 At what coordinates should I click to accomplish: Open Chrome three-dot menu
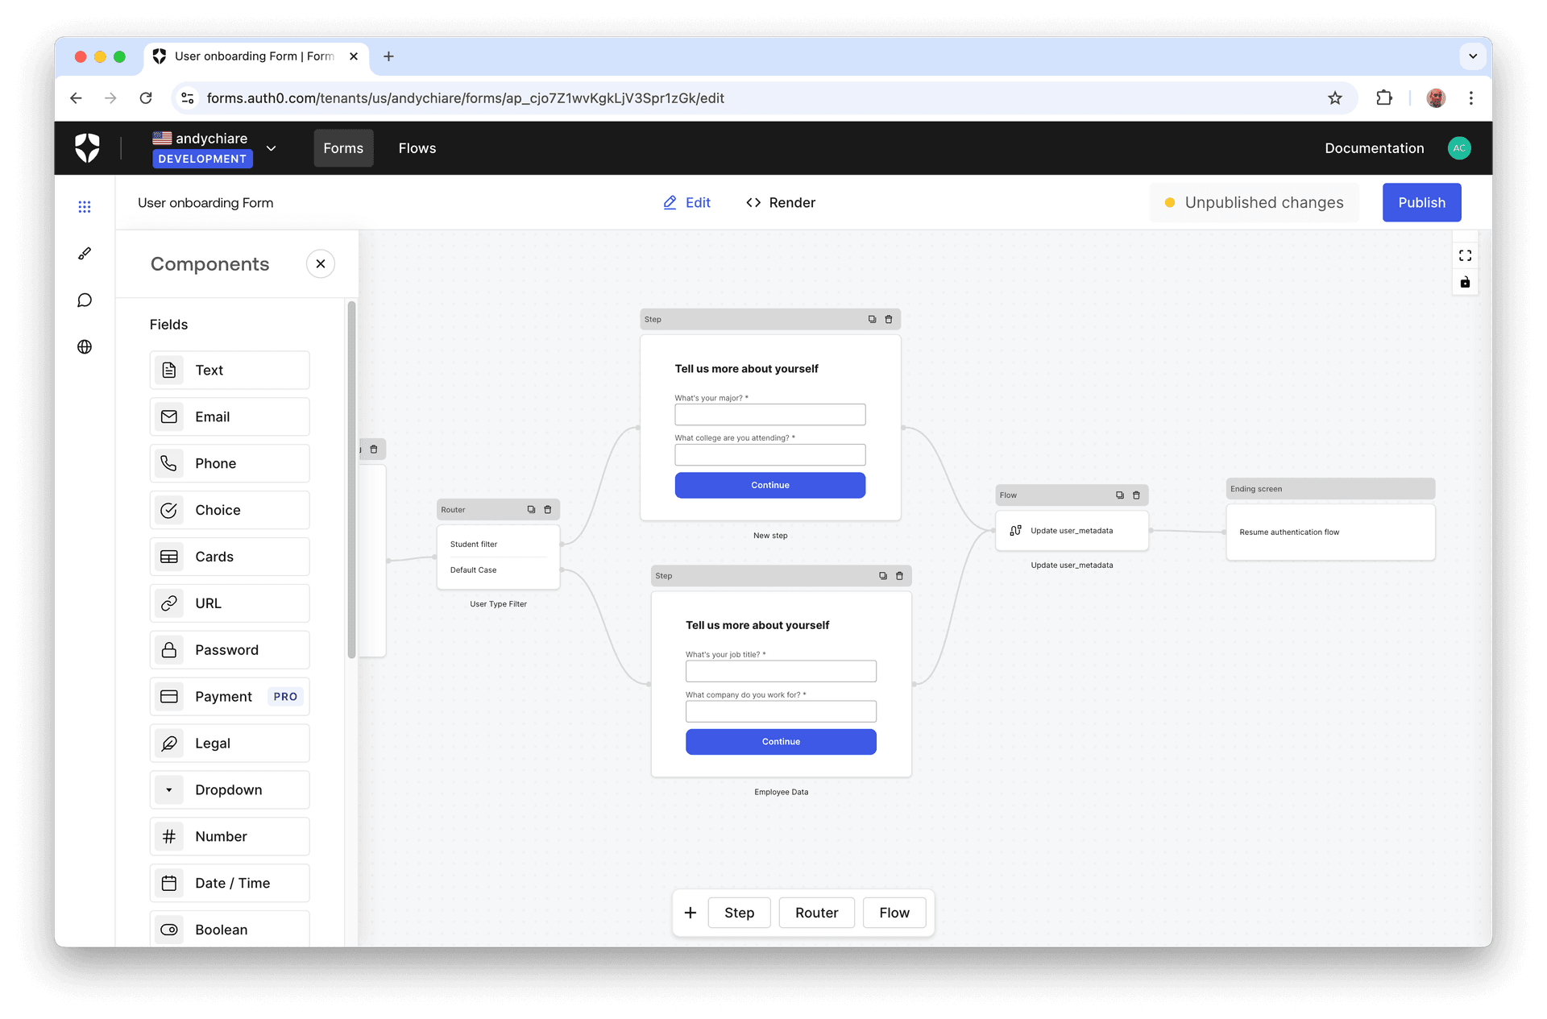pos(1470,98)
